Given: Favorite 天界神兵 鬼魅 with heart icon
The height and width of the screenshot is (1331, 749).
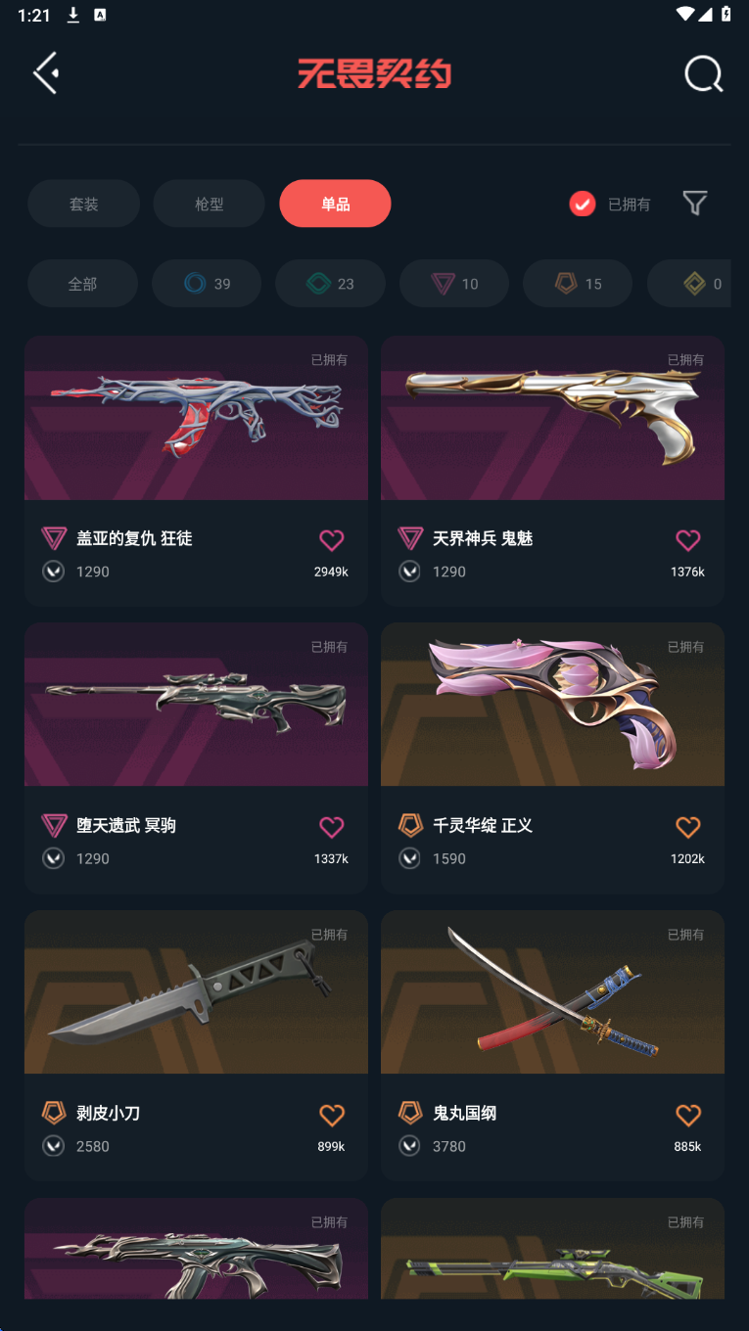Looking at the screenshot, I should click(x=688, y=540).
